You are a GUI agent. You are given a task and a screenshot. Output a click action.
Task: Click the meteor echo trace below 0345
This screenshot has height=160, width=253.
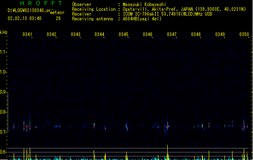127,126
